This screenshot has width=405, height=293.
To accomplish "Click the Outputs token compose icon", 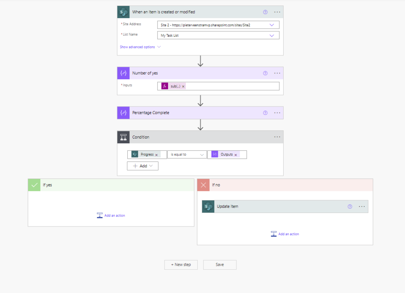I will [215, 154].
